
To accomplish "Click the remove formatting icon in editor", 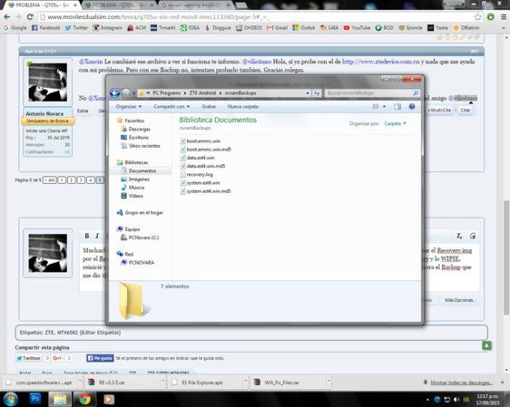I will click(x=459, y=236).
